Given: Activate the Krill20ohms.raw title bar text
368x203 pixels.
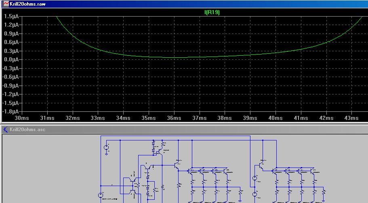Looking at the screenshot, I should point(27,4).
